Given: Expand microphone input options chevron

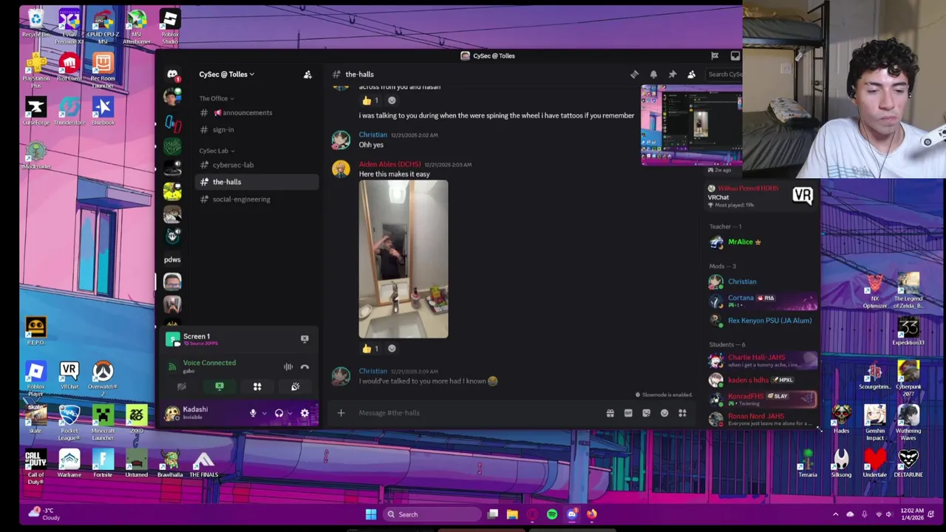Looking at the screenshot, I should pos(264,414).
